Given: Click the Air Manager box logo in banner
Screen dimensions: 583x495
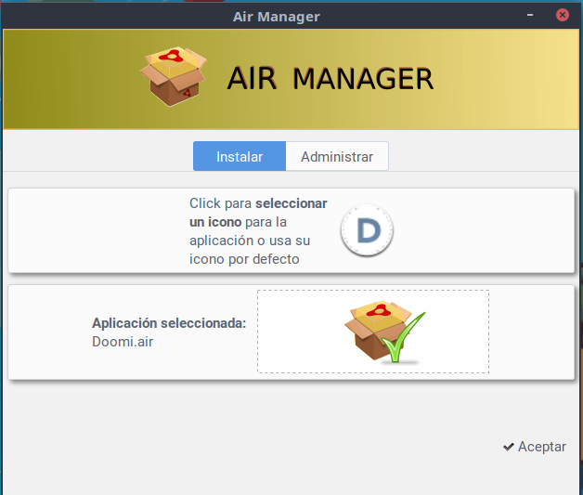Looking at the screenshot, I should (174, 76).
